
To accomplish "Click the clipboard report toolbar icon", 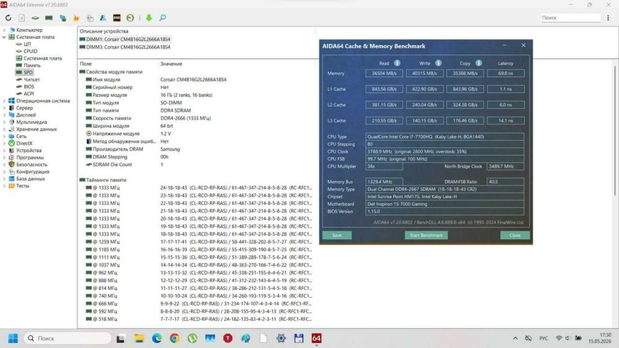I will [x=90, y=18].
